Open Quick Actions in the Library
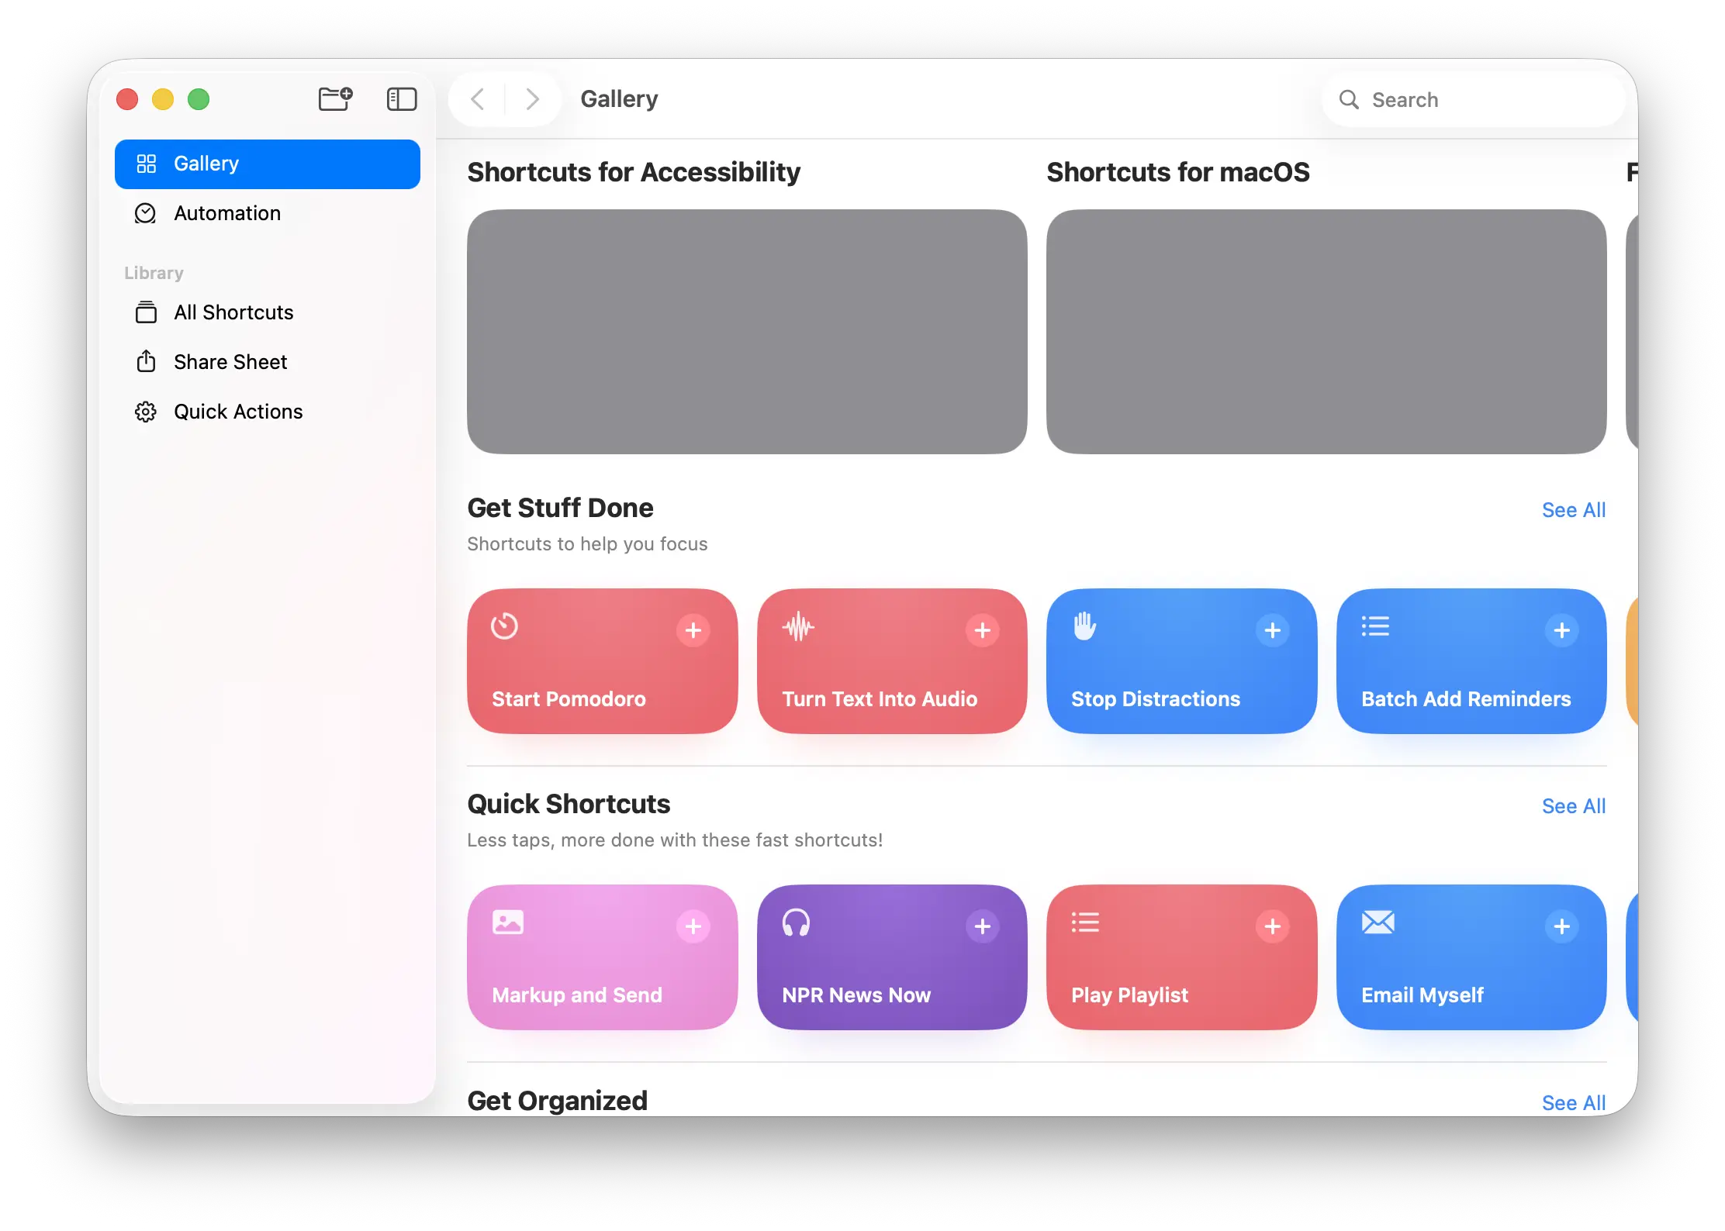This screenshot has height=1231, width=1725. pos(268,412)
